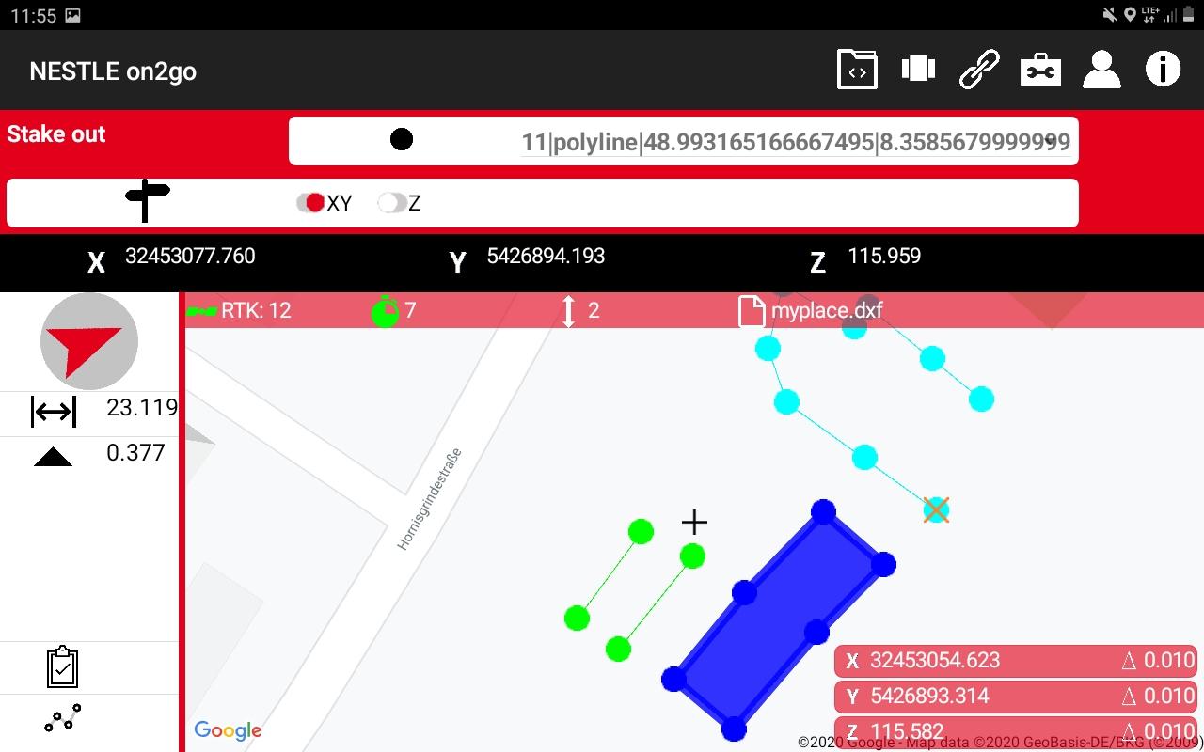Tap the muted sound status icon
This screenshot has height=752, width=1204.
(x=1110, y=15)
